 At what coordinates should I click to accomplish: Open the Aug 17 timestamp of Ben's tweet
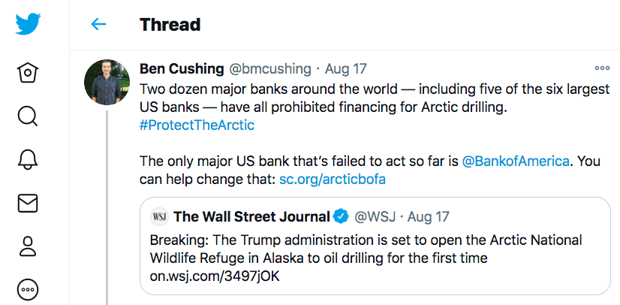point(345,69)
